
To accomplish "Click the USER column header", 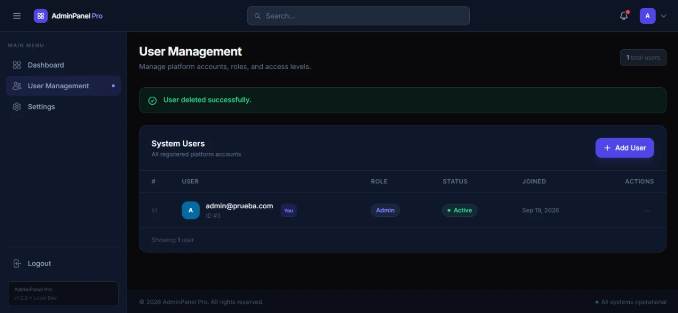I will (190, 181).
